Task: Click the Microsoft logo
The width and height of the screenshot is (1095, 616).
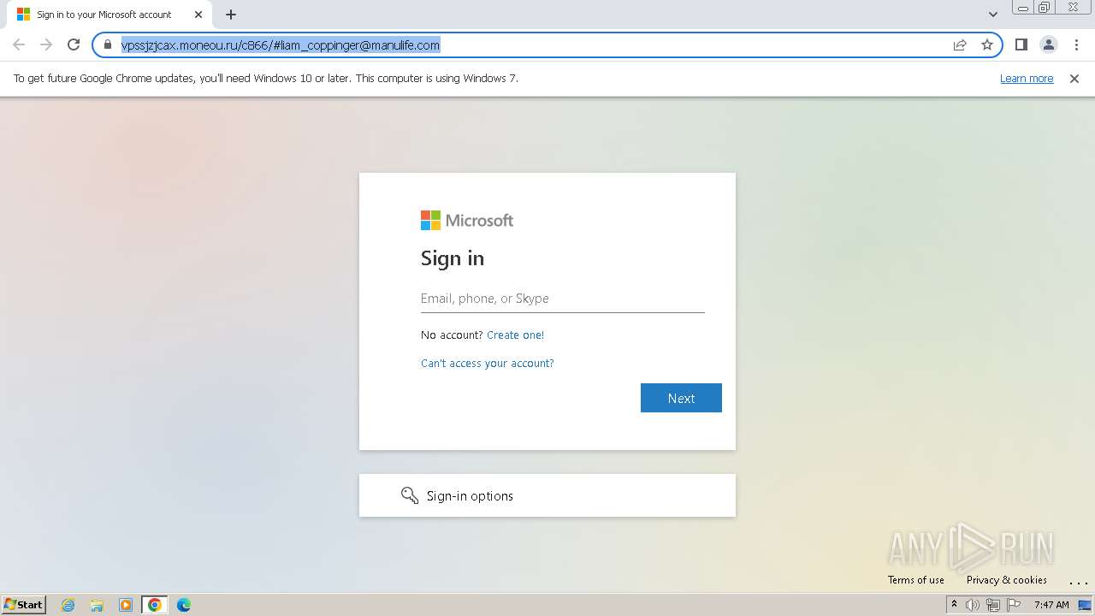Action: 466,220
